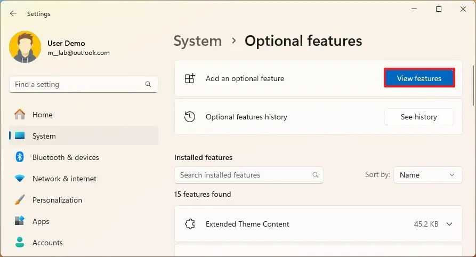
Task: Click magnifier in Search installed features box
Action: tap(316, 175)
